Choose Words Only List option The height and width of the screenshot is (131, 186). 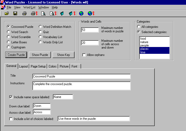tap(40, 42)
